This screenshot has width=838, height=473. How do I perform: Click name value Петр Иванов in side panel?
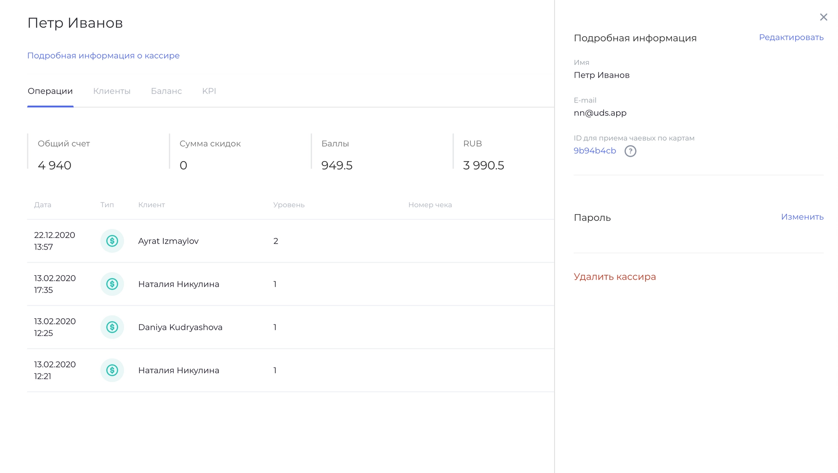[602, 75]
